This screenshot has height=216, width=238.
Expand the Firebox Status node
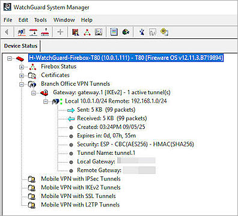pyautogui.click(x=22, y=67)
